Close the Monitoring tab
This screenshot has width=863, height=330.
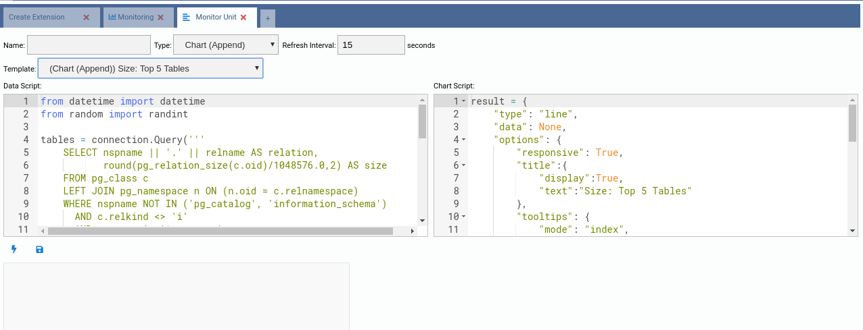pos(160,18)
